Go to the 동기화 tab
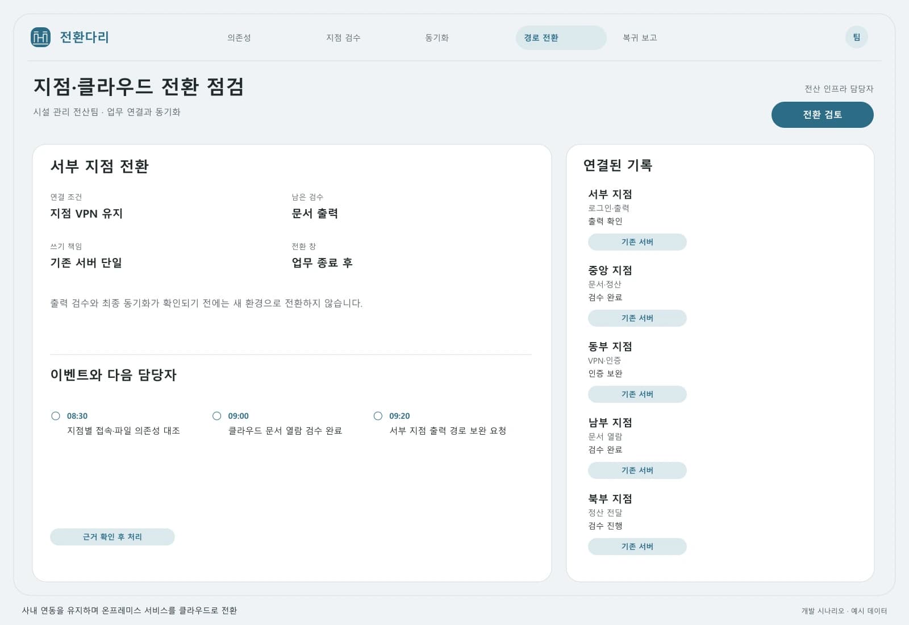909x625 pixels. [x=437, y=37]
